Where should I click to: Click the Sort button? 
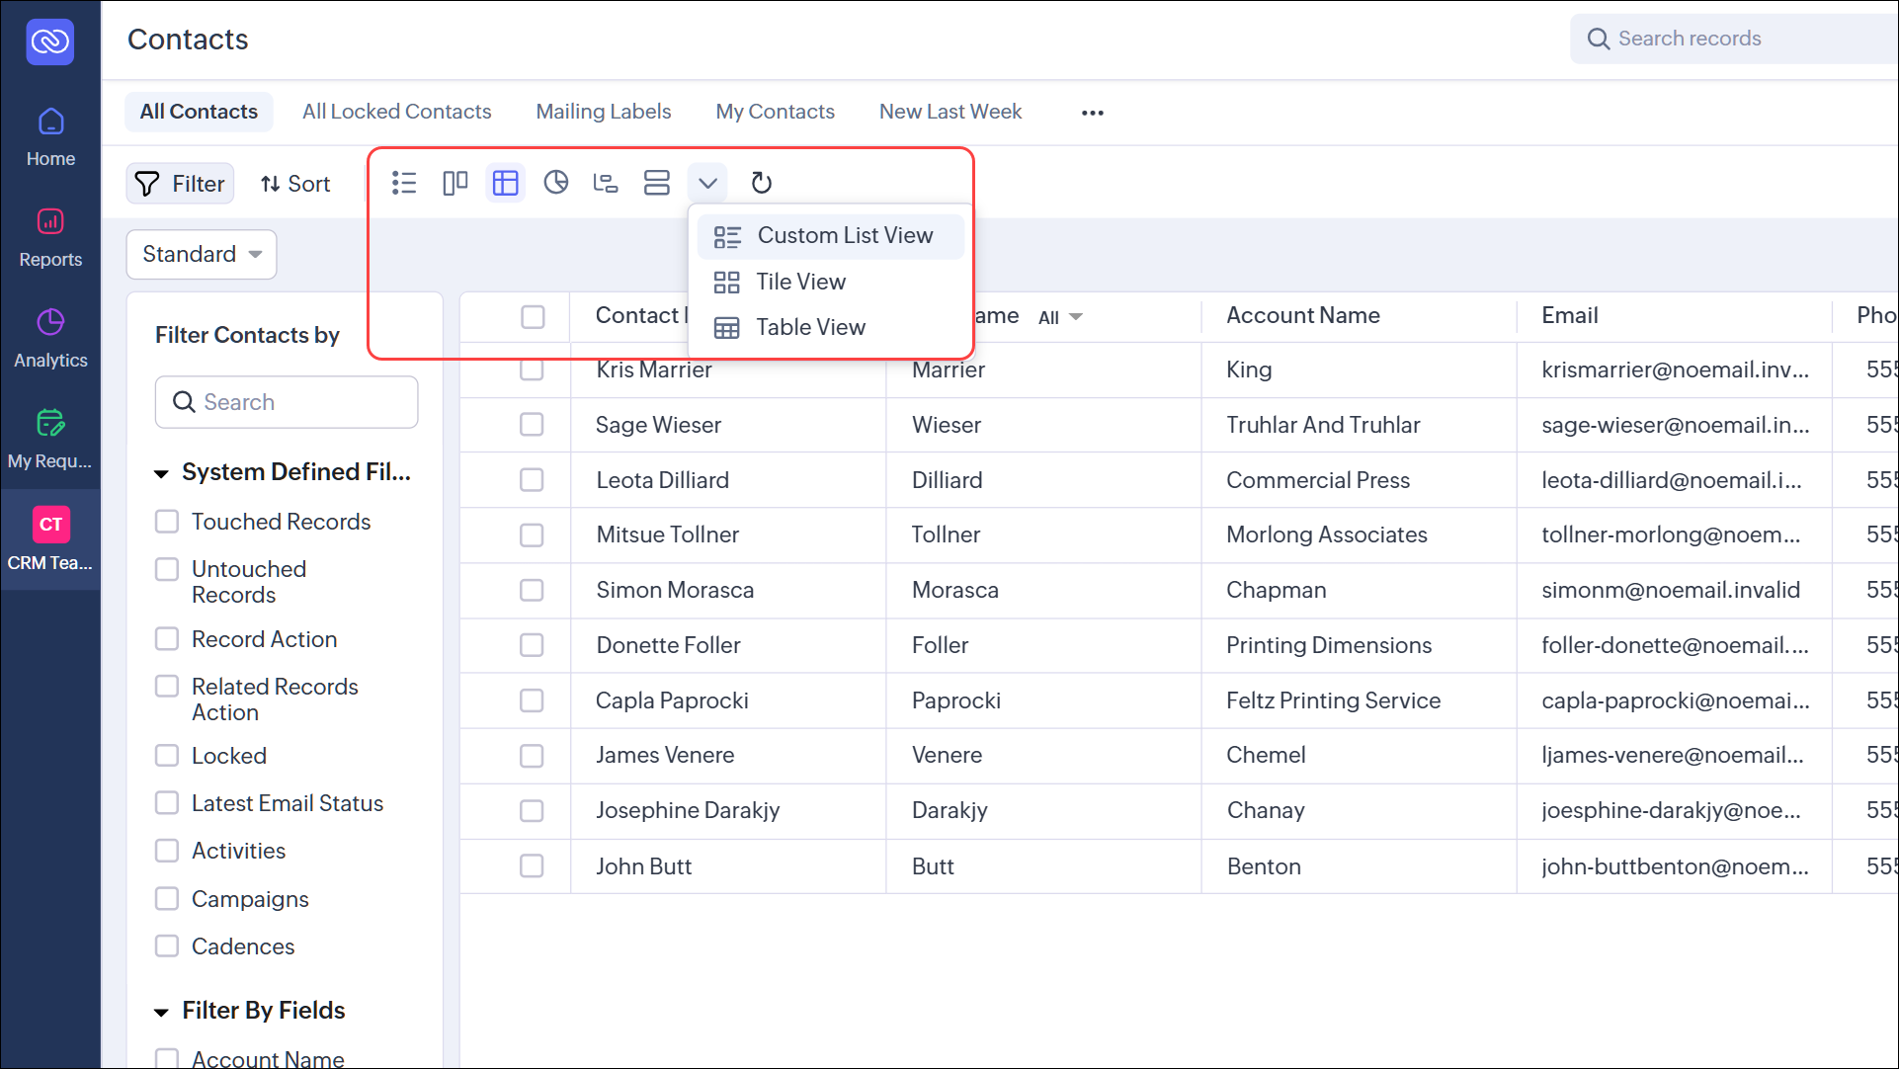pos(294,184)
